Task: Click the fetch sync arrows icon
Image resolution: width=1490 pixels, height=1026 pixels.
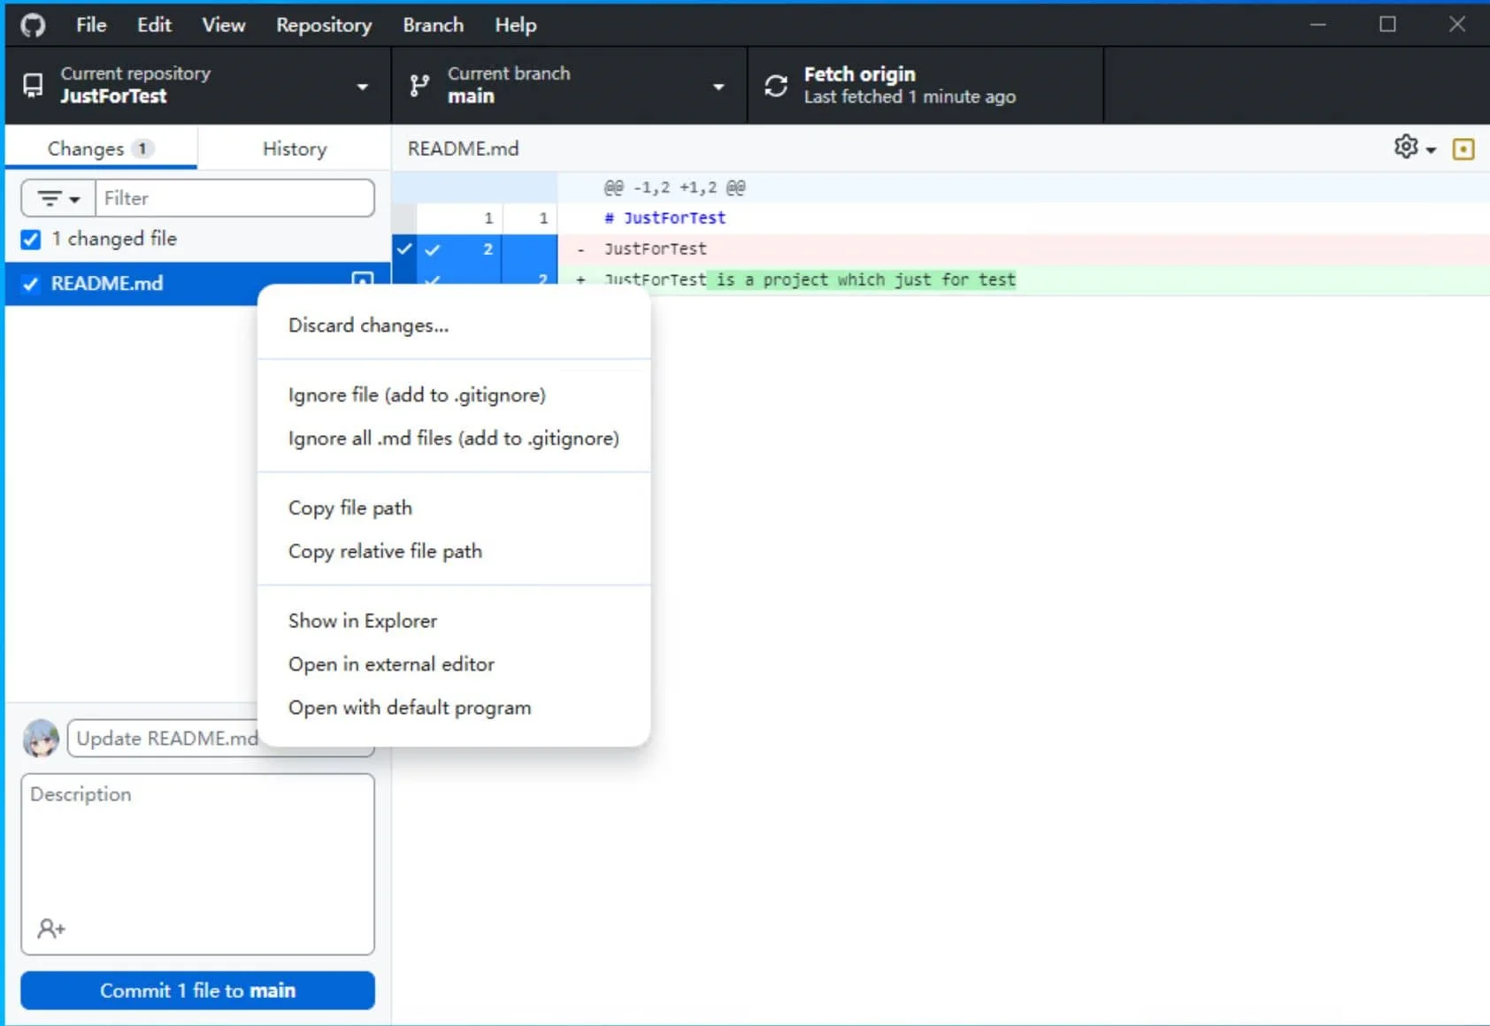Action: (x=776, y=86)
